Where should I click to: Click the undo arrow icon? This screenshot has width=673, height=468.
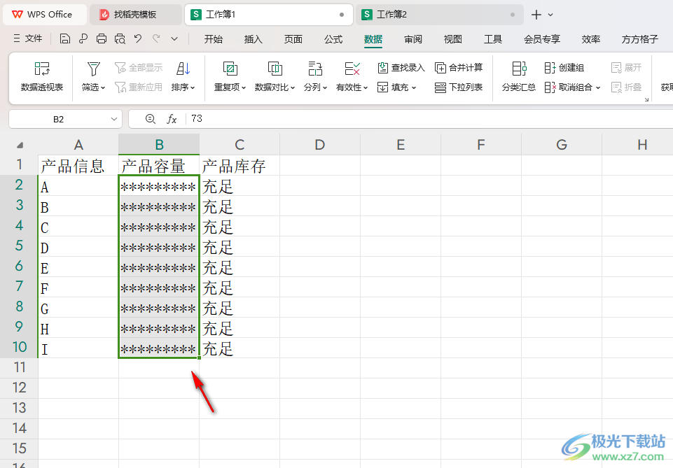(x=138, y=39)
